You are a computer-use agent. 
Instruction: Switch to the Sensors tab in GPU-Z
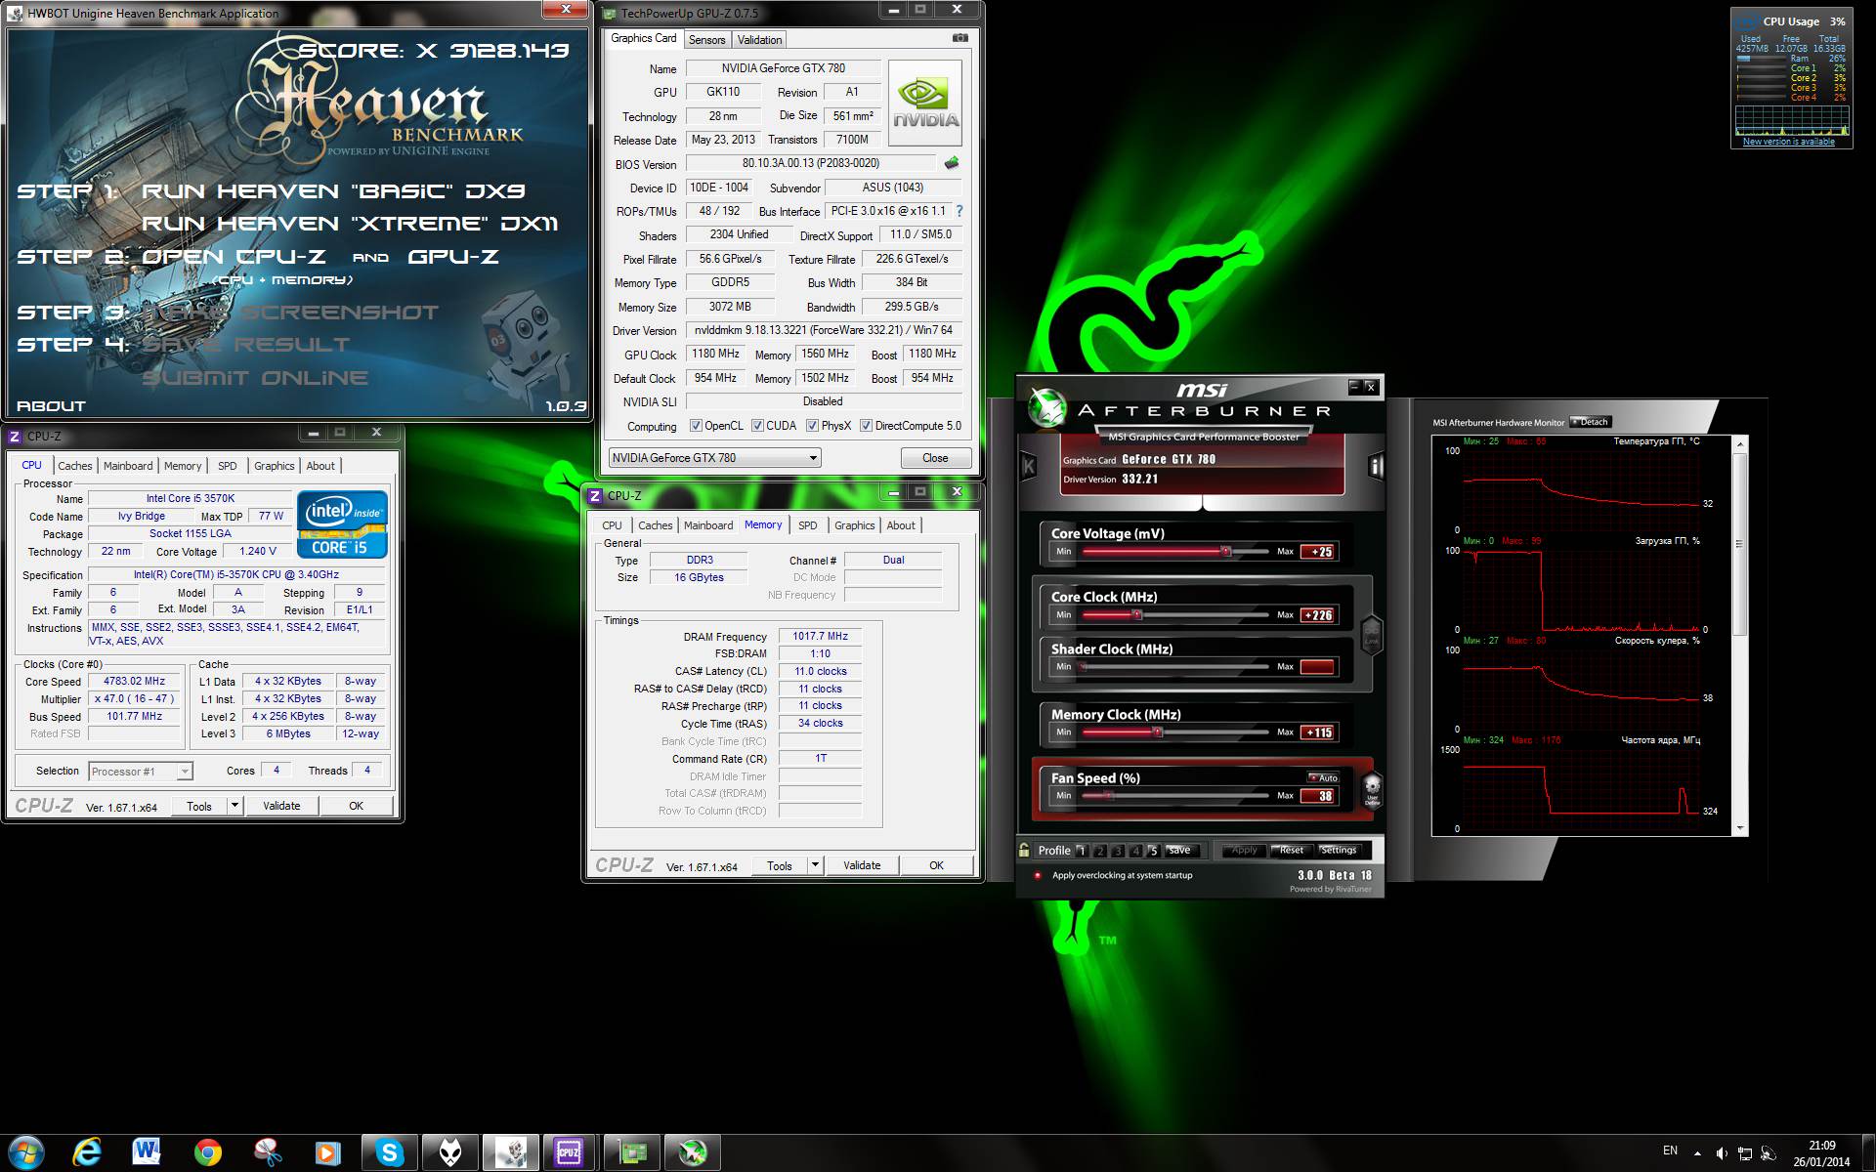click(706, 40)
